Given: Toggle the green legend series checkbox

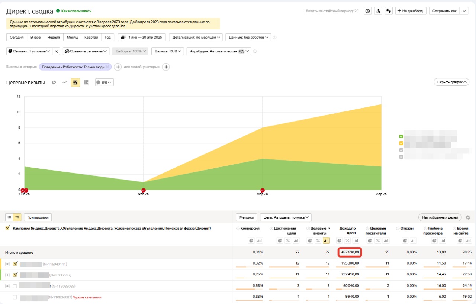Looking at the screenshot, I should coord(401,136).
